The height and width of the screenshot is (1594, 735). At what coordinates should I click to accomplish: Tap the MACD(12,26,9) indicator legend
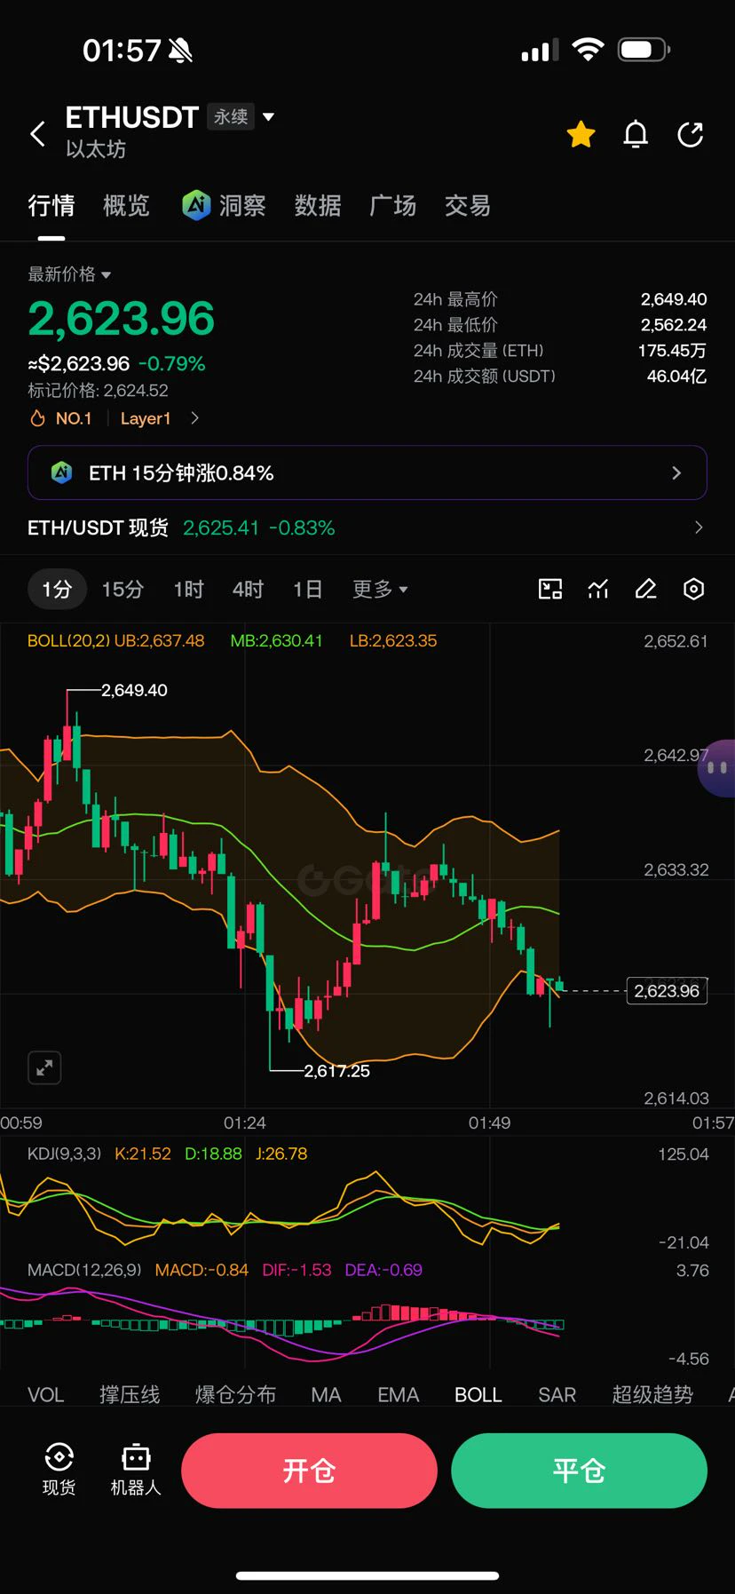(x=84, y=1270)
